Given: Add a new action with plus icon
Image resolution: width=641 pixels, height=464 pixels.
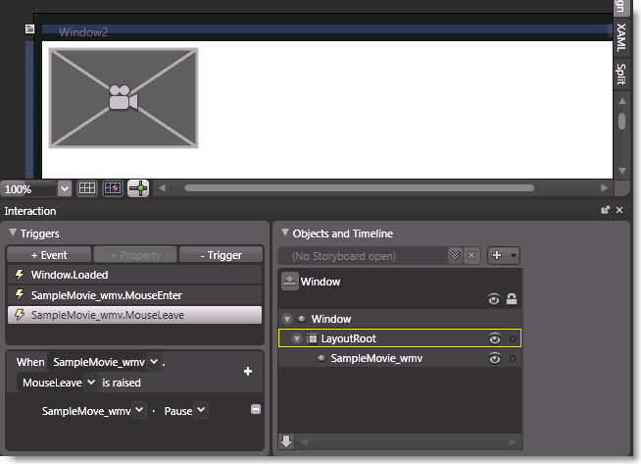Looking at the screenshot, I should (x=248, y=371).
